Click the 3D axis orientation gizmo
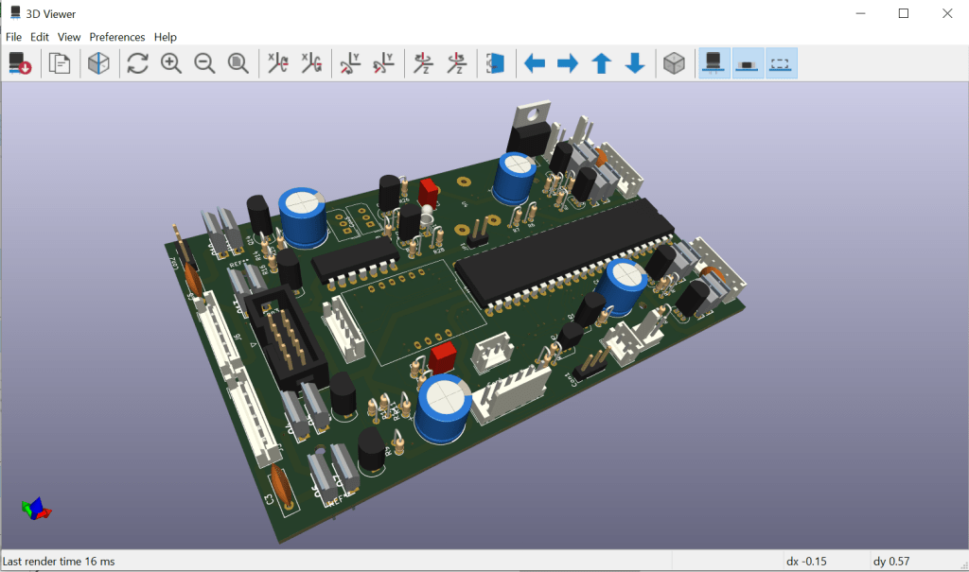This screenshot has height=572, width=969. pyautogui.click(x=36, y=509)
